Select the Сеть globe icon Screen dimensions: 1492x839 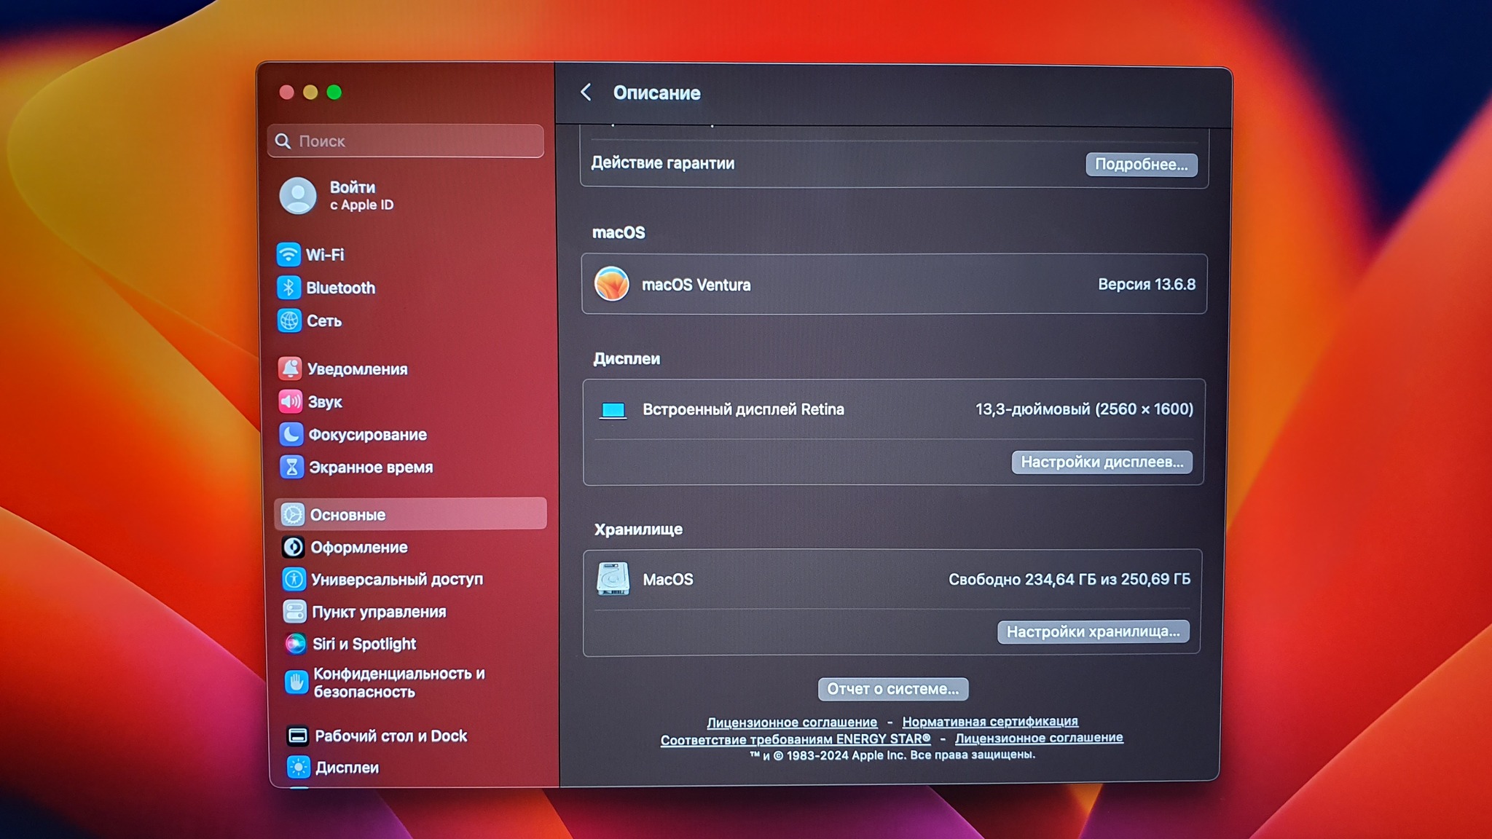(289, 320)
